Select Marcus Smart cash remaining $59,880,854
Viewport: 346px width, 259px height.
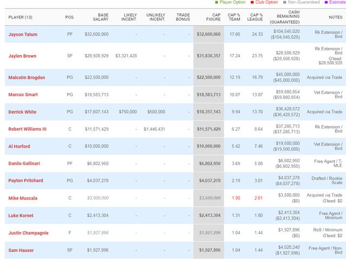(x=288, y=92)
